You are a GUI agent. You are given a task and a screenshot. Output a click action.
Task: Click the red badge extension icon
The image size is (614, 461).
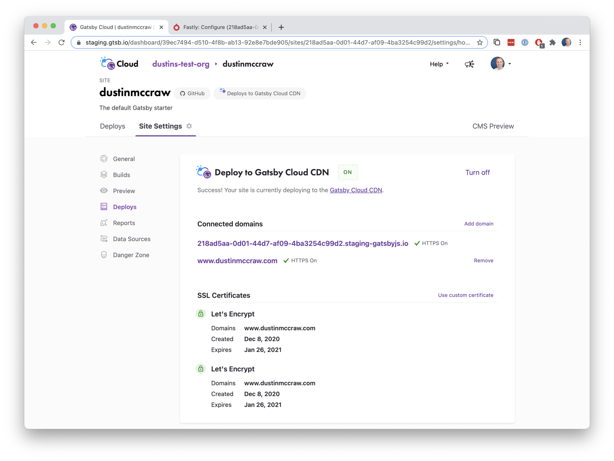539,43
